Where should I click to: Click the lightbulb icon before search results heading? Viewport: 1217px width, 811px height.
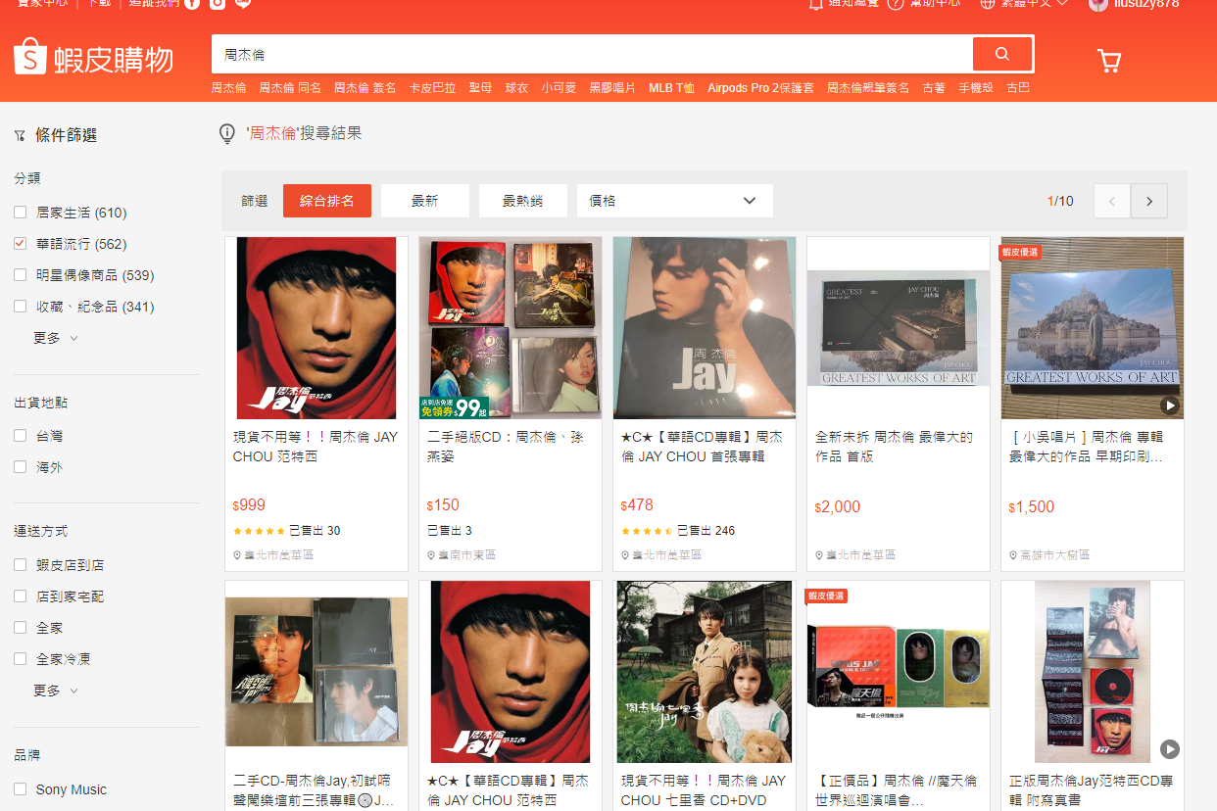[x=227, y=133]
